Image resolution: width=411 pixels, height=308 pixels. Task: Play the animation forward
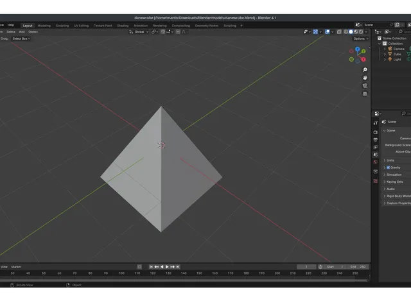click(167, 267)
